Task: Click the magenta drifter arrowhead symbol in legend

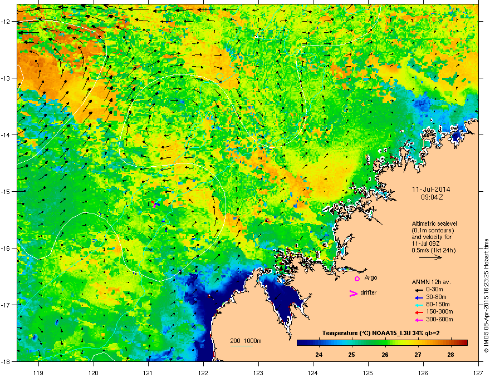Action: tap(353, 293)
